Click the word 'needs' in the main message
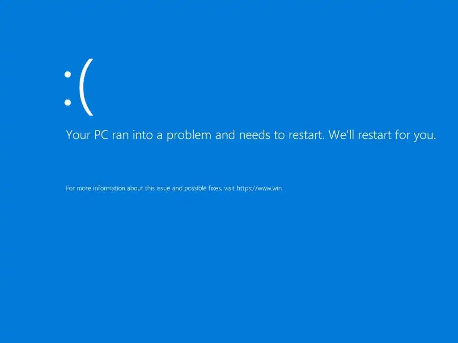458x343 pixels. 254,135
